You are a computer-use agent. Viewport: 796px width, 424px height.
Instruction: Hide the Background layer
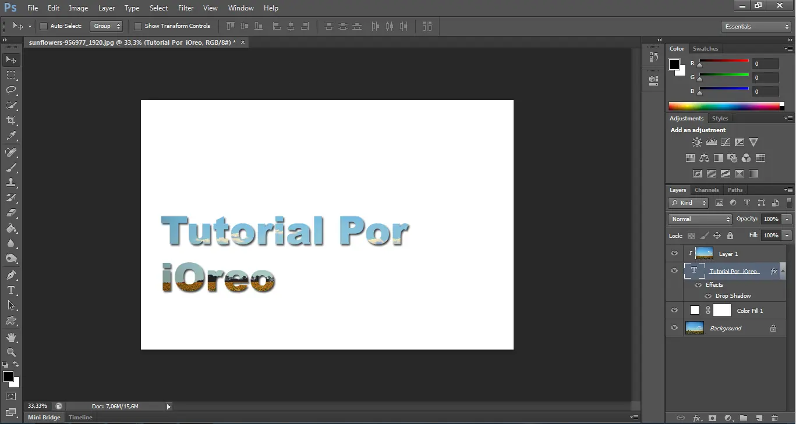pyautogui.click(x=674, y=328)
